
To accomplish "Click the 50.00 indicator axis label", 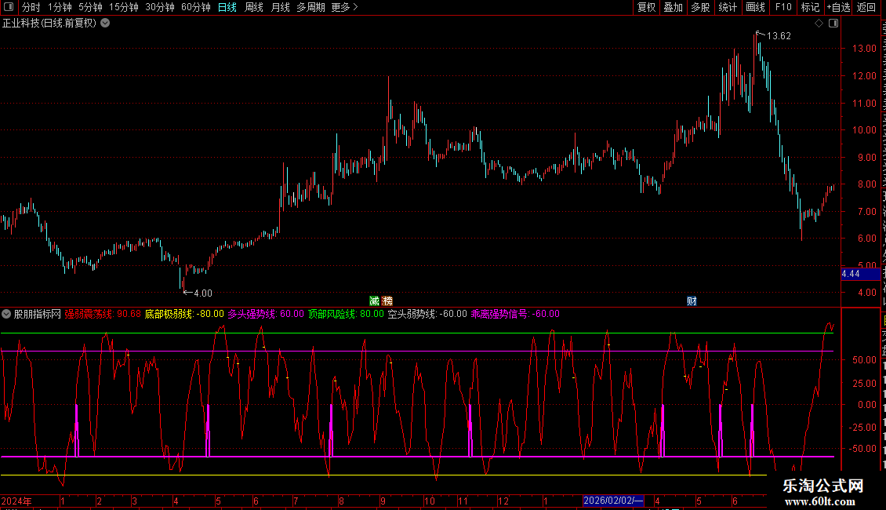I will coord(865,360).
